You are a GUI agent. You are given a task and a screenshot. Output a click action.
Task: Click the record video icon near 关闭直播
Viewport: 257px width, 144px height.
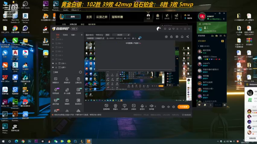163,107
